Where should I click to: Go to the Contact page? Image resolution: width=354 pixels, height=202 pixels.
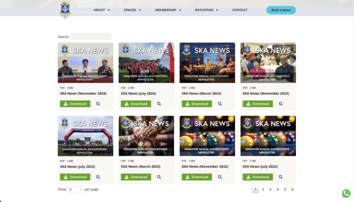(240, 10)
